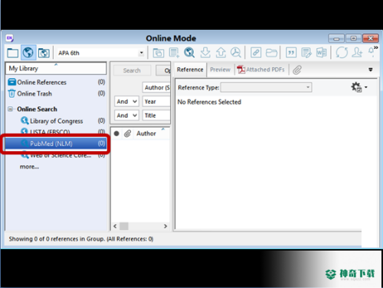The height and width of the screenshot is (288, 383).
Task: Switch to Integrated Library and Online mode icon
Action: click(44, 53)
